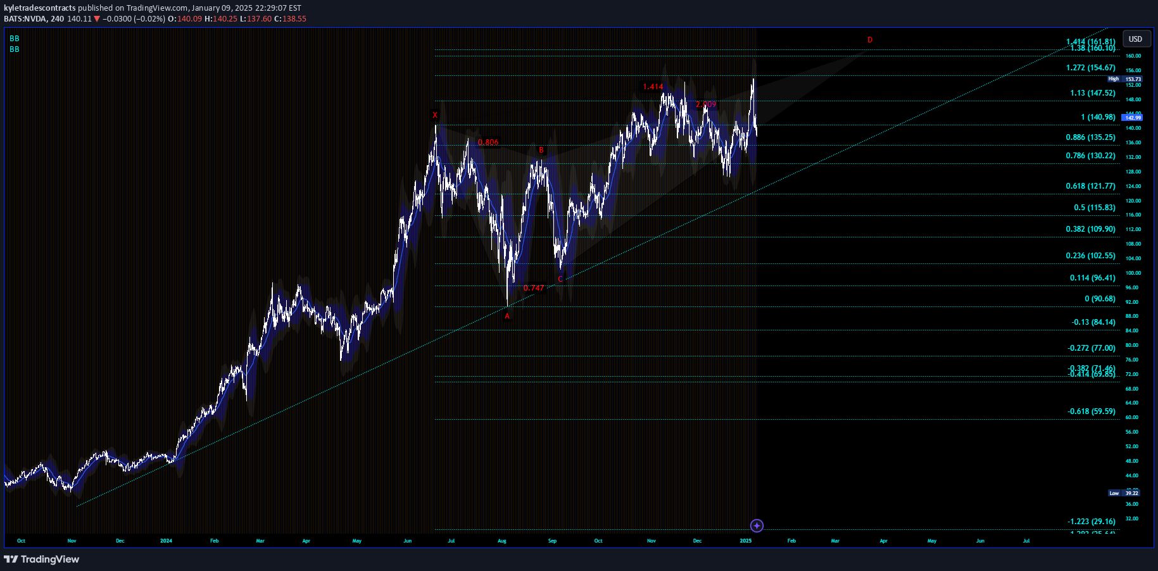Click the 2024 label on time axis

(x=166, y=541)
